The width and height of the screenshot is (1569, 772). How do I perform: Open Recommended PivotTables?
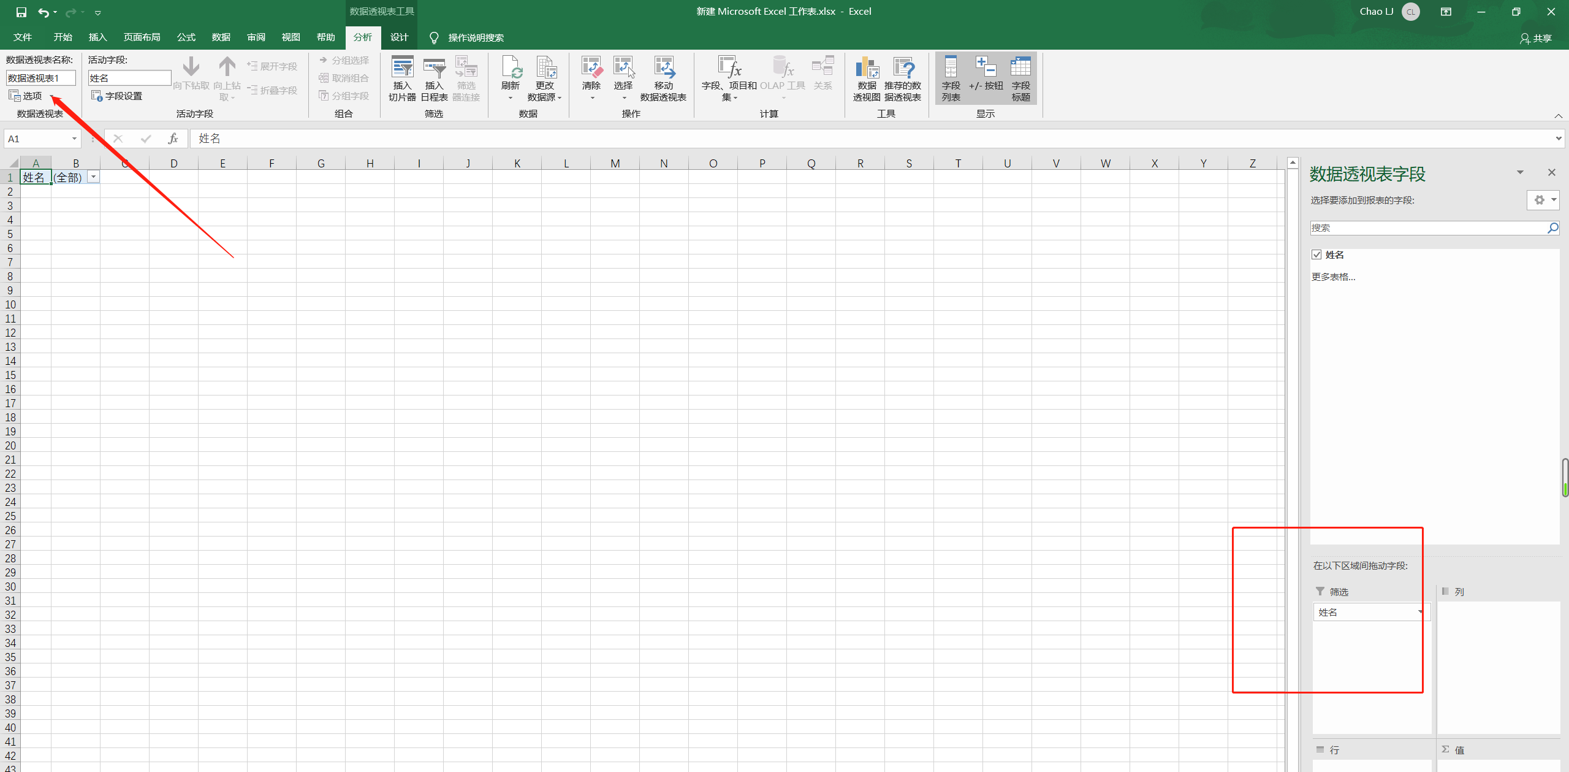[903, 78]
